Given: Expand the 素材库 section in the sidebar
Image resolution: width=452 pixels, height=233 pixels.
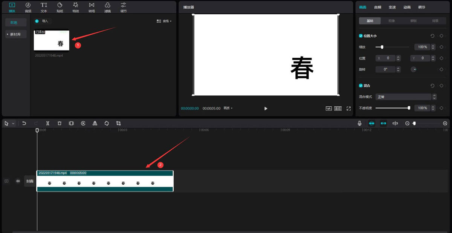Looking at the screenshot, I should coord(14,34).
